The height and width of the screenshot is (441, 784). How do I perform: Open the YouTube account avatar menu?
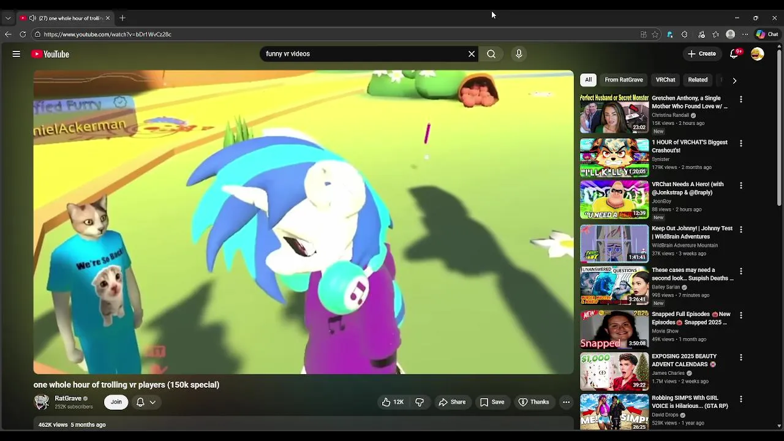[758, 54]
